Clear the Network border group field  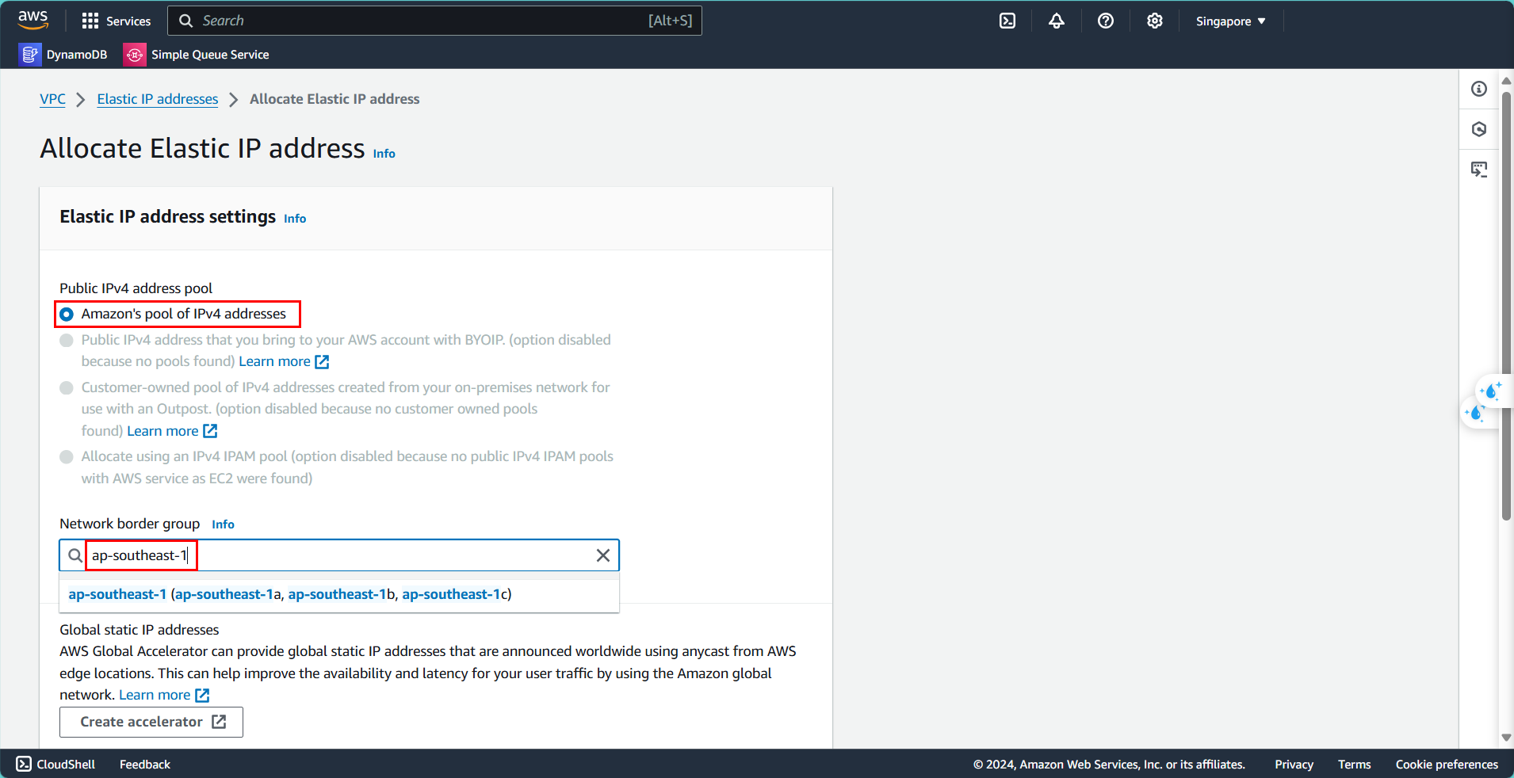(x=603, y=555)
